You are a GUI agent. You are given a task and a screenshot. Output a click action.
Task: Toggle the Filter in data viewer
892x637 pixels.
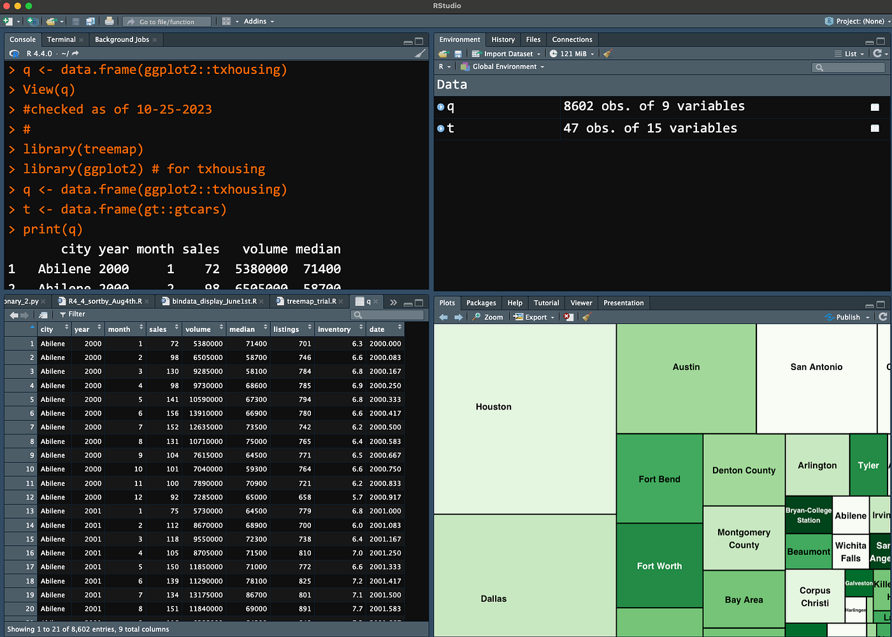[73, 314]
